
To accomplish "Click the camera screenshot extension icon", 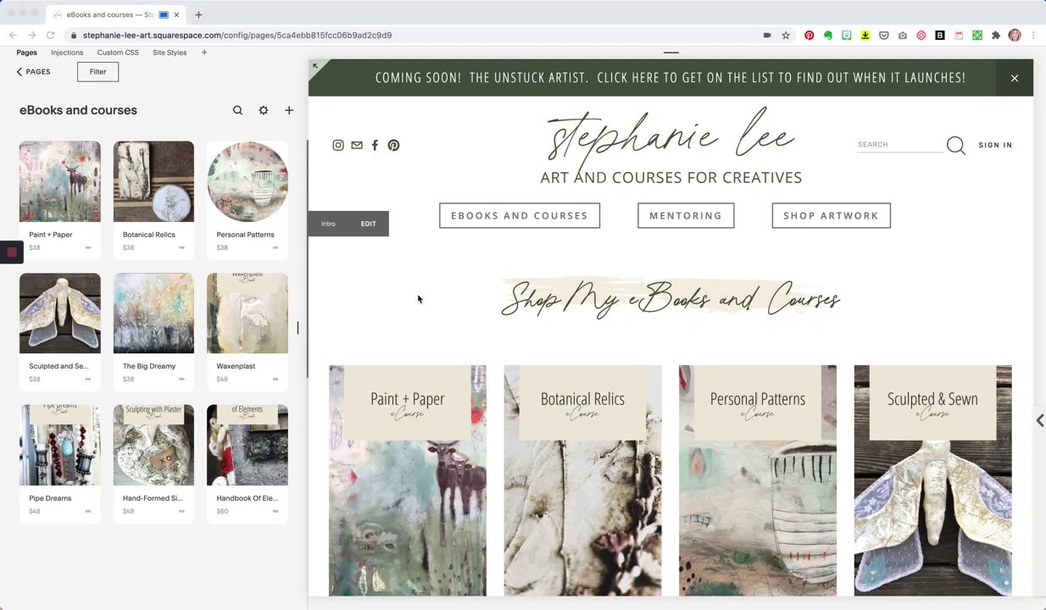I will [x=903, y=36].
